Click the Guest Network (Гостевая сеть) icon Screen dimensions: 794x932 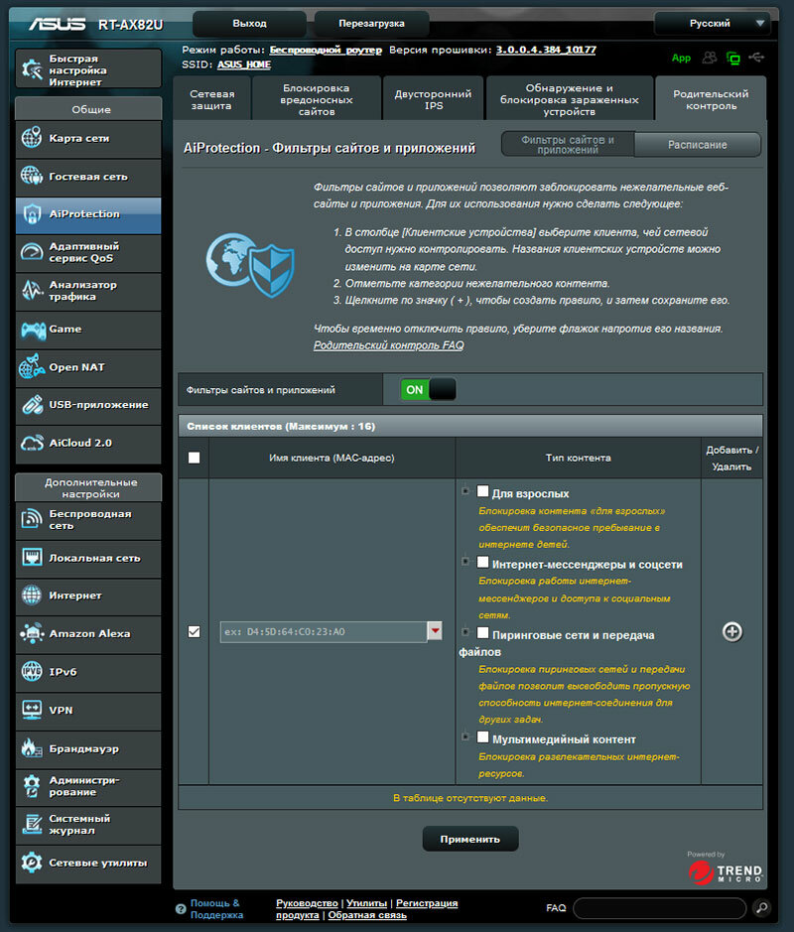coord(32,176)
